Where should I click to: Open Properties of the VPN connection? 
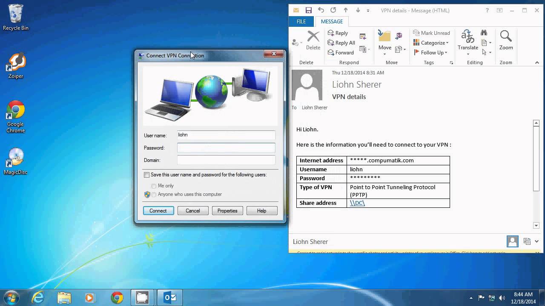(227, 211)
